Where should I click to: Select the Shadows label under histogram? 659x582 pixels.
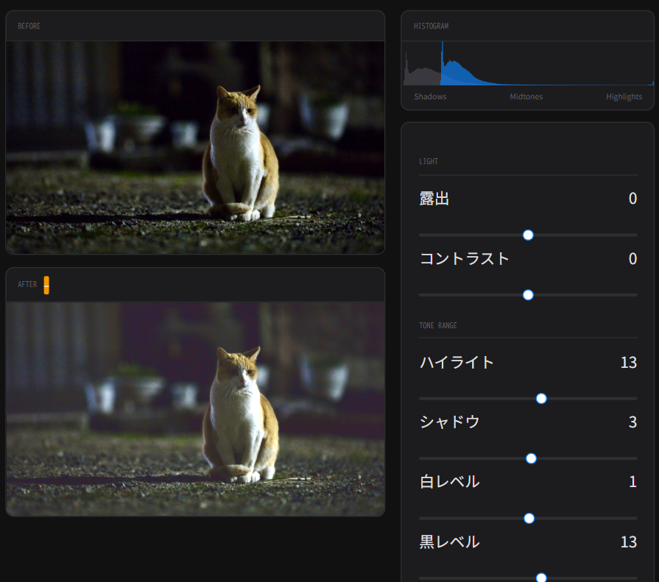click(x=430, y=96)
